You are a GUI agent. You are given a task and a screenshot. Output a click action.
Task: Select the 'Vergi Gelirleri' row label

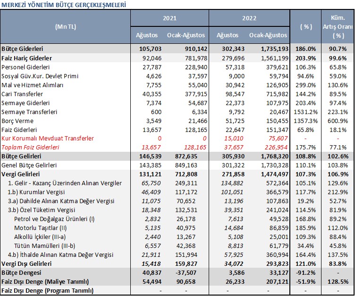coord(21,174)
